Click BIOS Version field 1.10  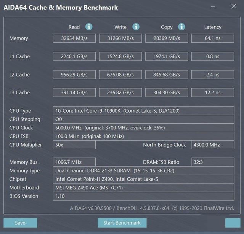(144, 196)
